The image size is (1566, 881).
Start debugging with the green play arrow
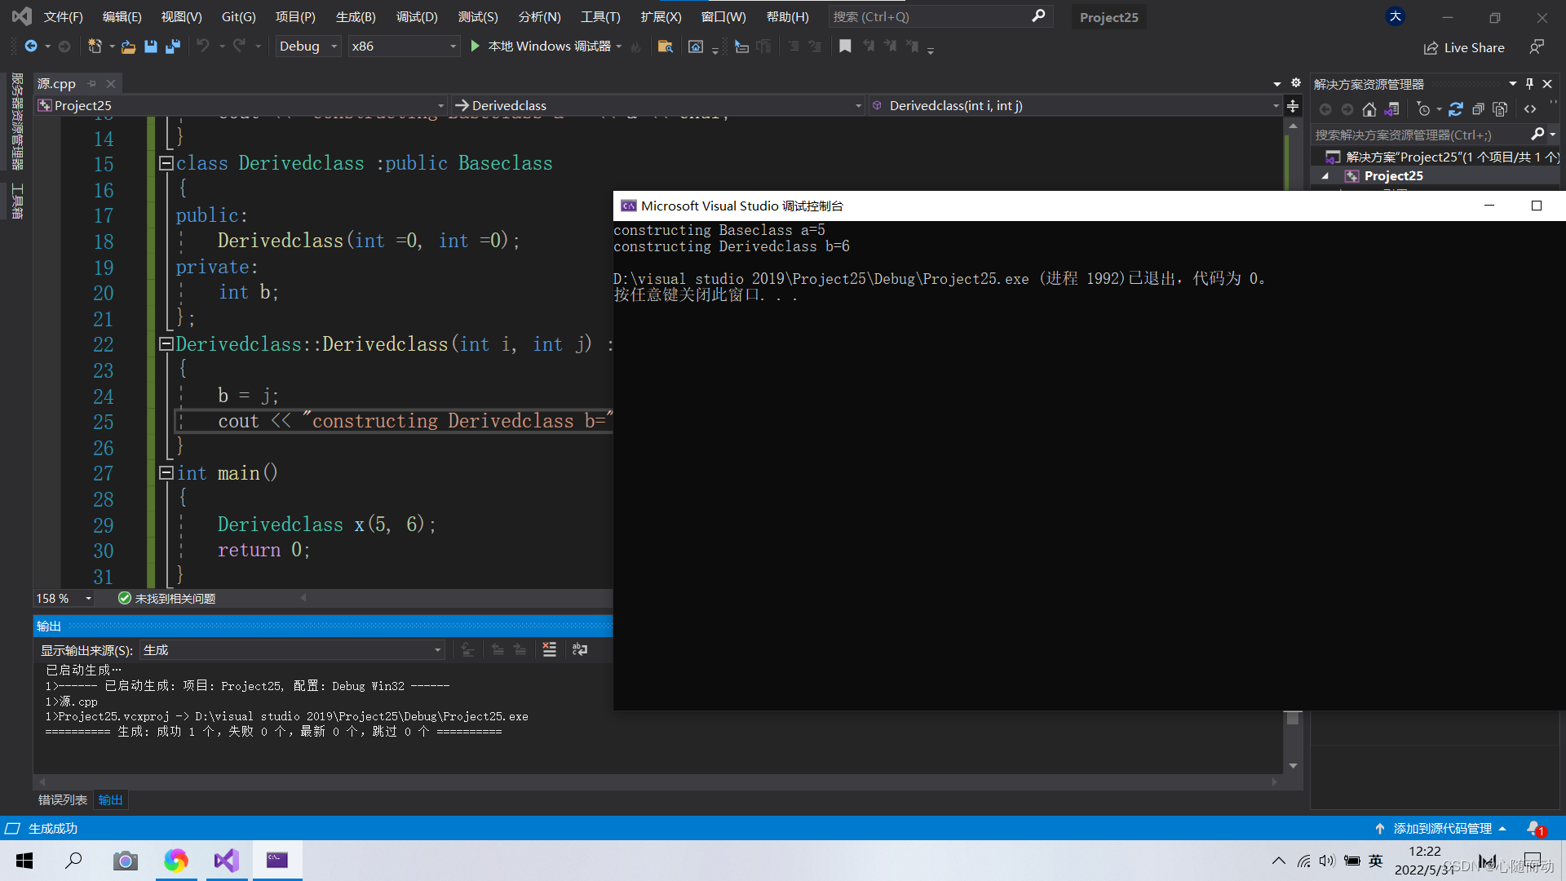click(x=476, y=46)
